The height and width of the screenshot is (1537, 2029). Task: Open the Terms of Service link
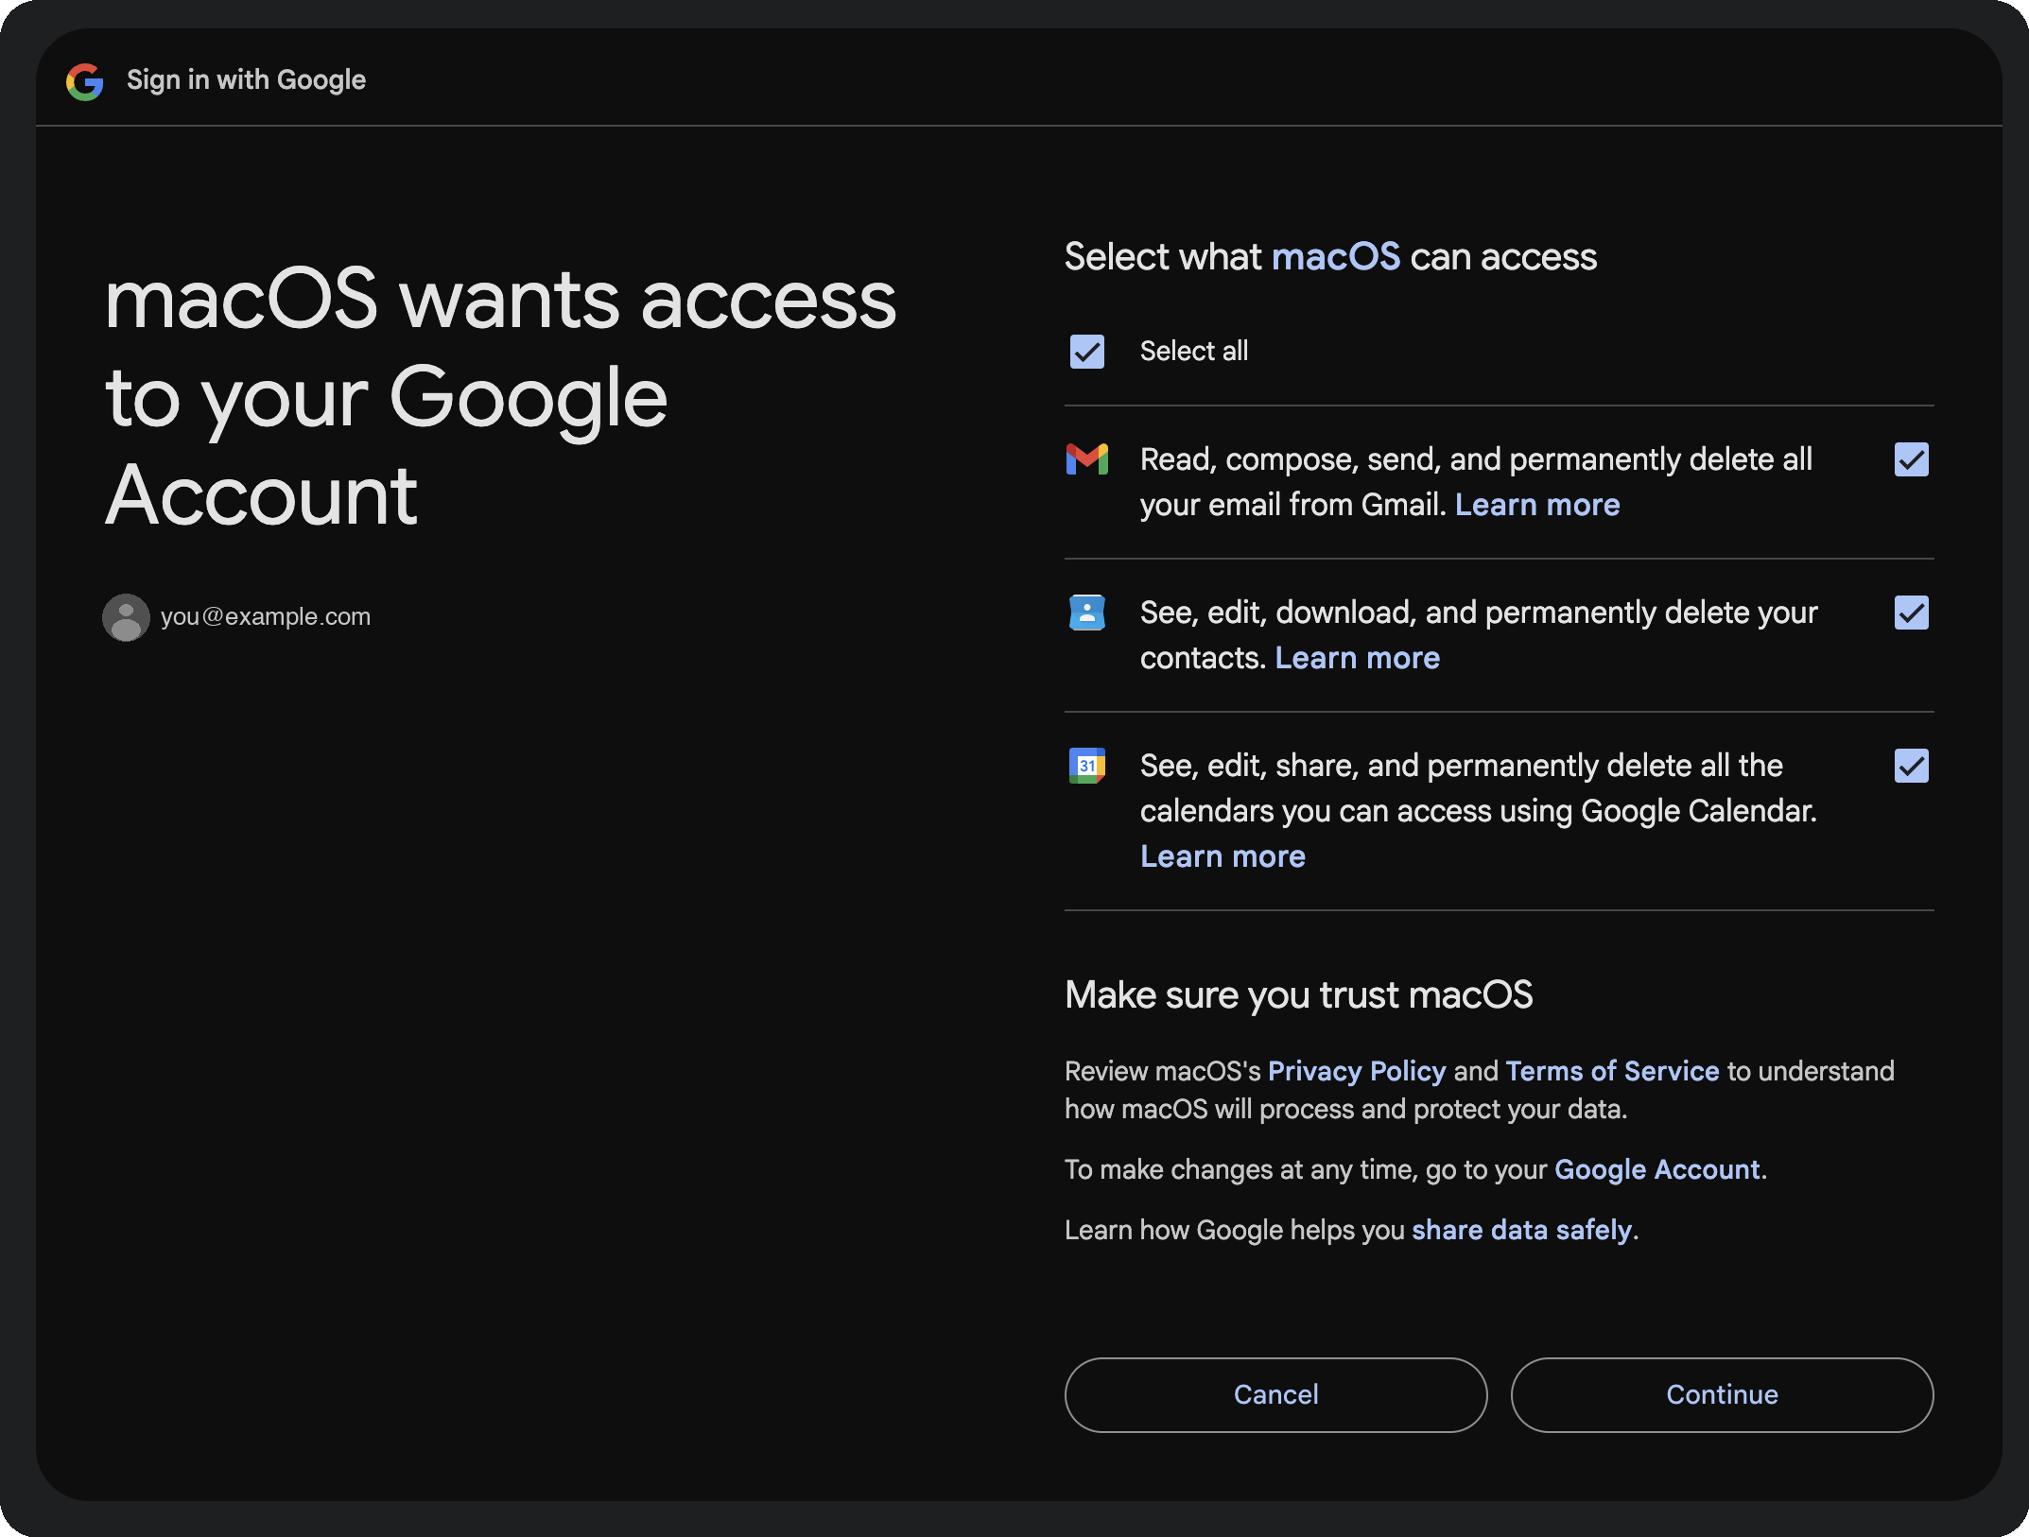pos(1611,1070)
